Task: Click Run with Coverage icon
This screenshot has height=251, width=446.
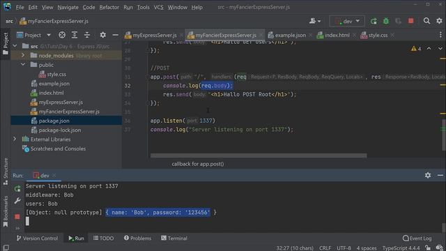Action: (398, 21)
